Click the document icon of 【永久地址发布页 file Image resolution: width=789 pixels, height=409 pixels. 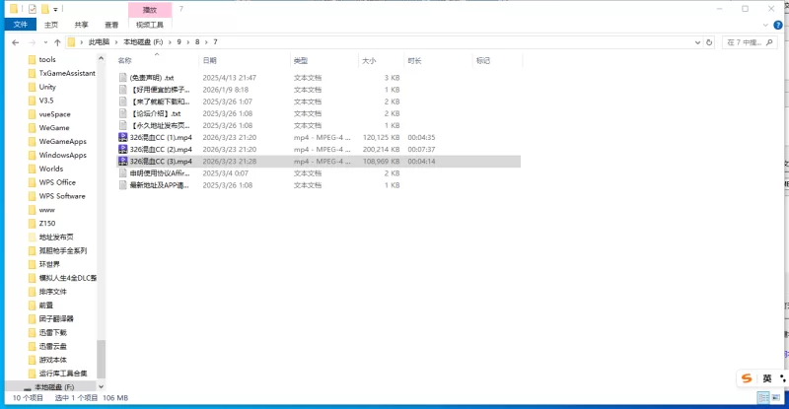tap(122, 125)
